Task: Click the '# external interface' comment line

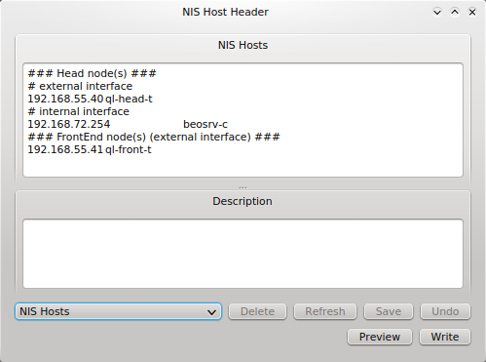Action: click(x=80, y=86)
